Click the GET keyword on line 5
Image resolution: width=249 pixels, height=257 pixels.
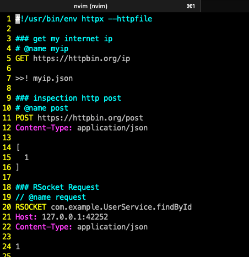coord(22,58)
